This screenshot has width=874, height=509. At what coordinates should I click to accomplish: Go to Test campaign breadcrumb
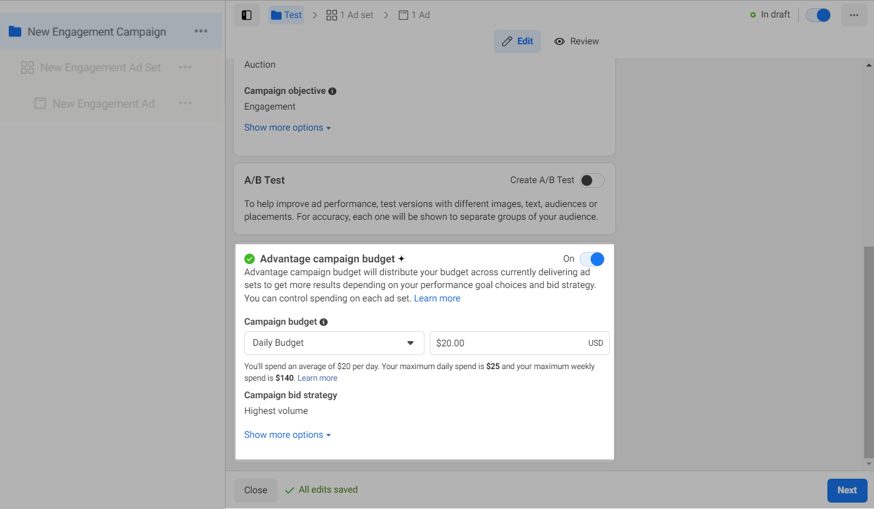coord(286,15)
